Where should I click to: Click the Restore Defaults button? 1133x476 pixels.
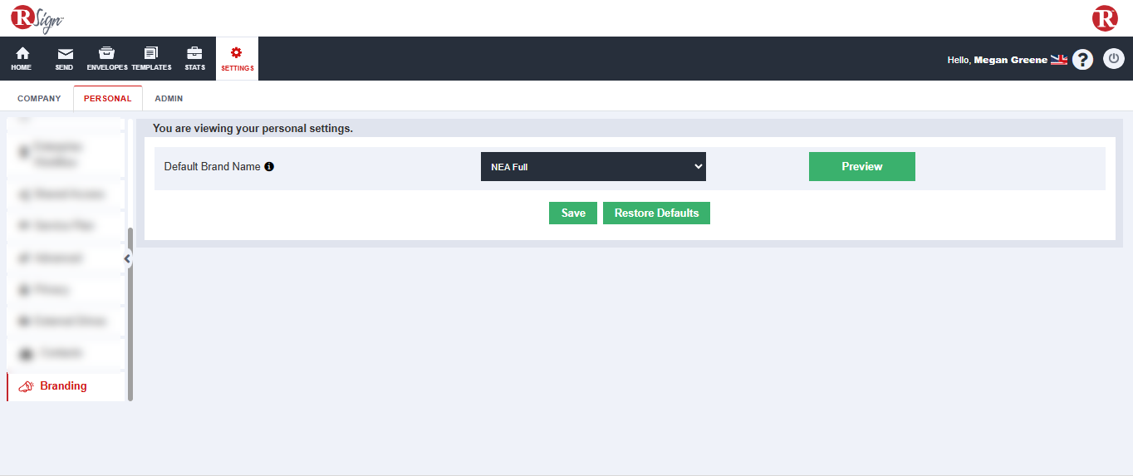pos(656,213)
